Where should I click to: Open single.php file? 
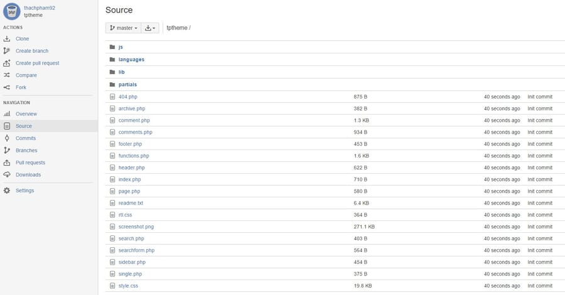pos(130,274)
